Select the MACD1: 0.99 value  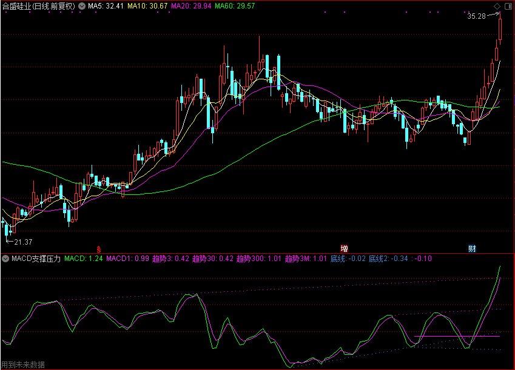(128, 259)
